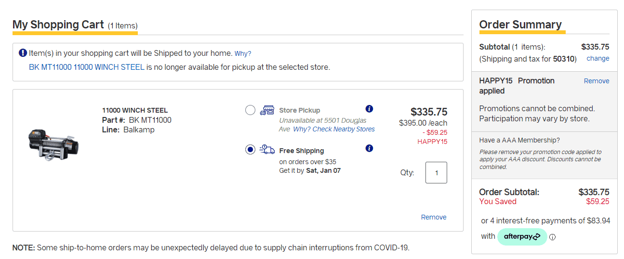Image resolution: width=624 pixels, height=259 pixels.
Task: Click the blue alert exclamation icon
Action: pyautogui.click(x=23, y=53)
